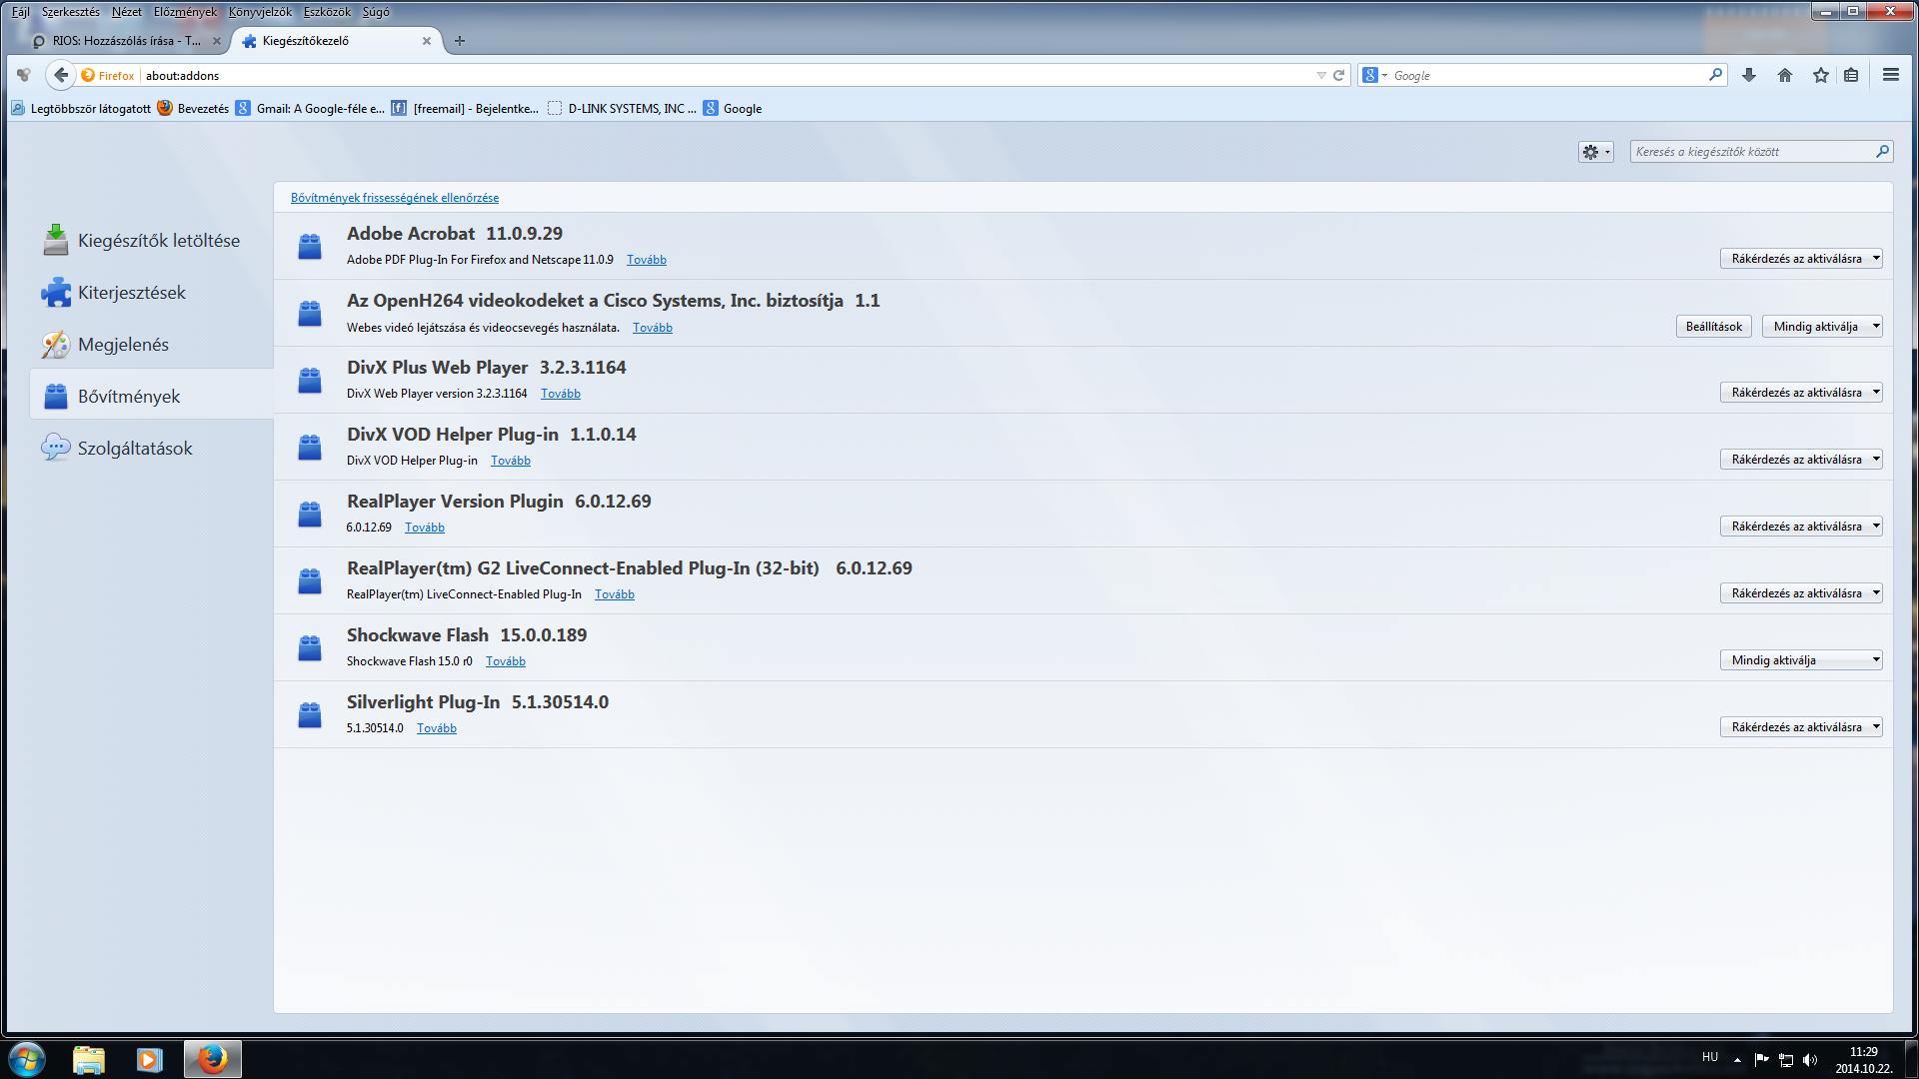
Task: Click the Shockwave Flash plugin icon
Action: coord(310,647)
